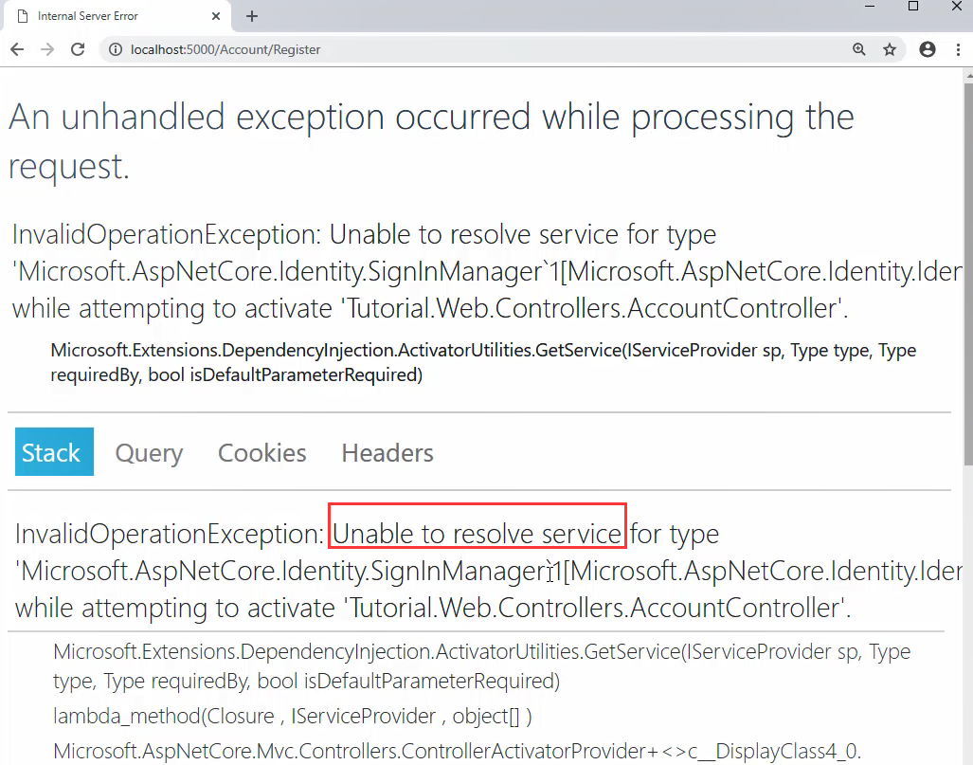Close the Internal Server Error tab
Screen dimensions: 973x765
216,16
